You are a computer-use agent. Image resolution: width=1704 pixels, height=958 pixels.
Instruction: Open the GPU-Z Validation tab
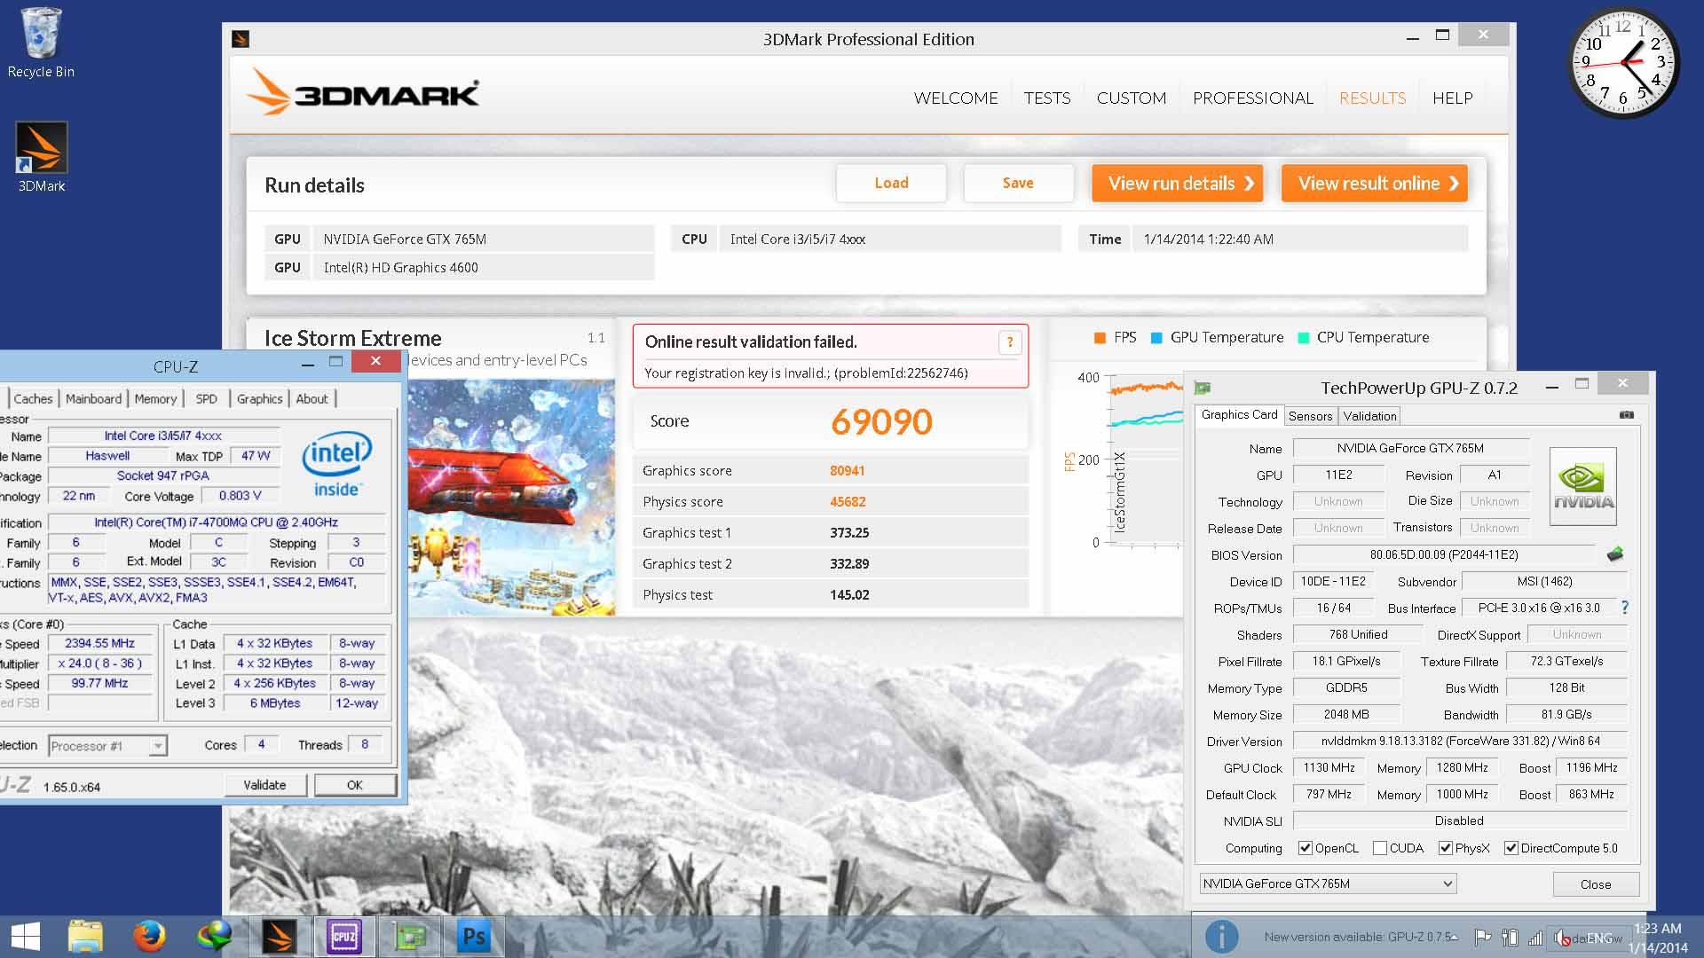point(1369,416)
